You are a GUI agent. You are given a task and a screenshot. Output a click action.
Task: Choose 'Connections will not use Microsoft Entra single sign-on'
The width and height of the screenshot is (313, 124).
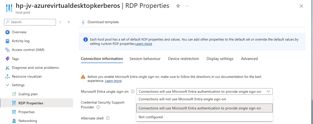coord(182,99)
